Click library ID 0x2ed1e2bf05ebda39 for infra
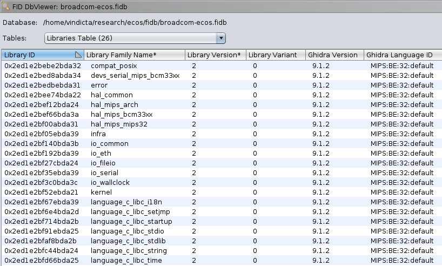 42,134
